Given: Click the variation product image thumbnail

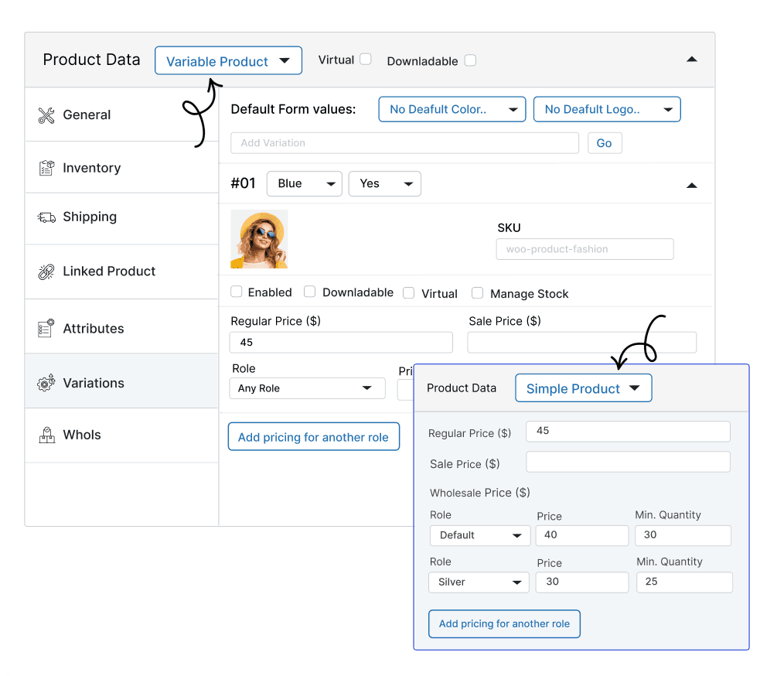Looking at the screenshot, I should 259,239.
